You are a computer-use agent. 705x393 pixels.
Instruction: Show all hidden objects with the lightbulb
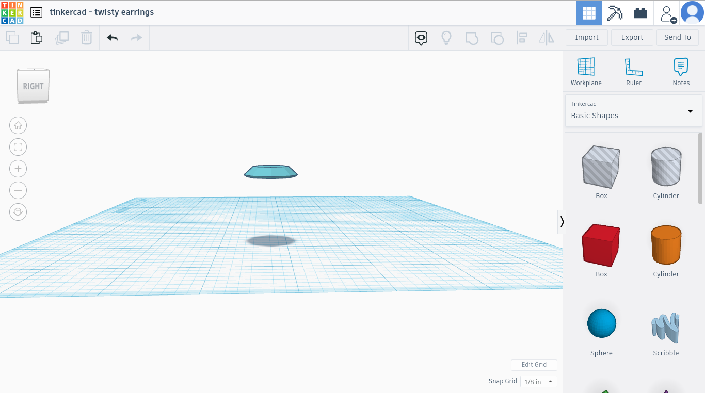point(446,37)
